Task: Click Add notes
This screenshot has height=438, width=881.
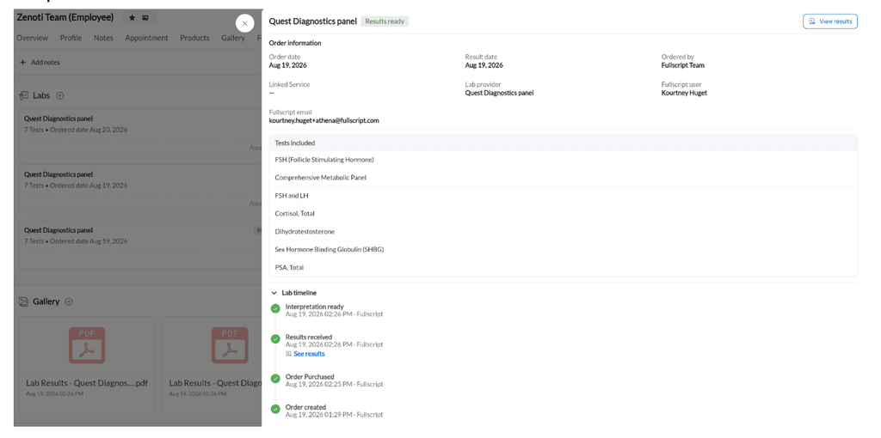Action: (x=46, y=62)
